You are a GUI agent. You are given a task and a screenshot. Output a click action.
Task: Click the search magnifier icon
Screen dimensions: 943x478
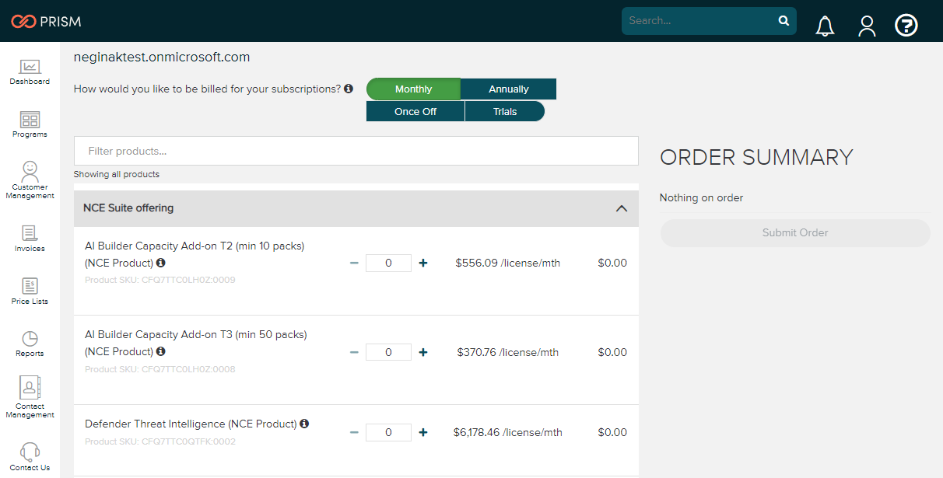click(x=783, y=21)
